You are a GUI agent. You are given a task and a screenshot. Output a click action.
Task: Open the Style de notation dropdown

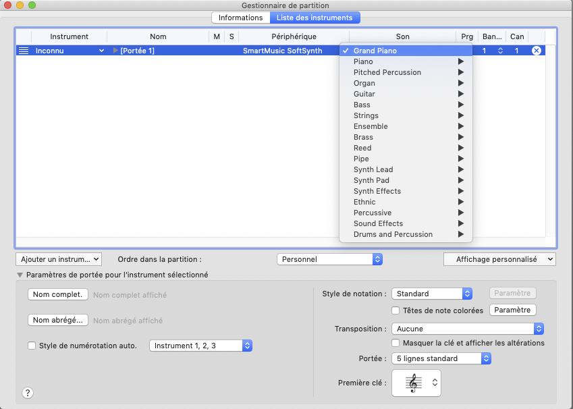(x=432, y=294)
